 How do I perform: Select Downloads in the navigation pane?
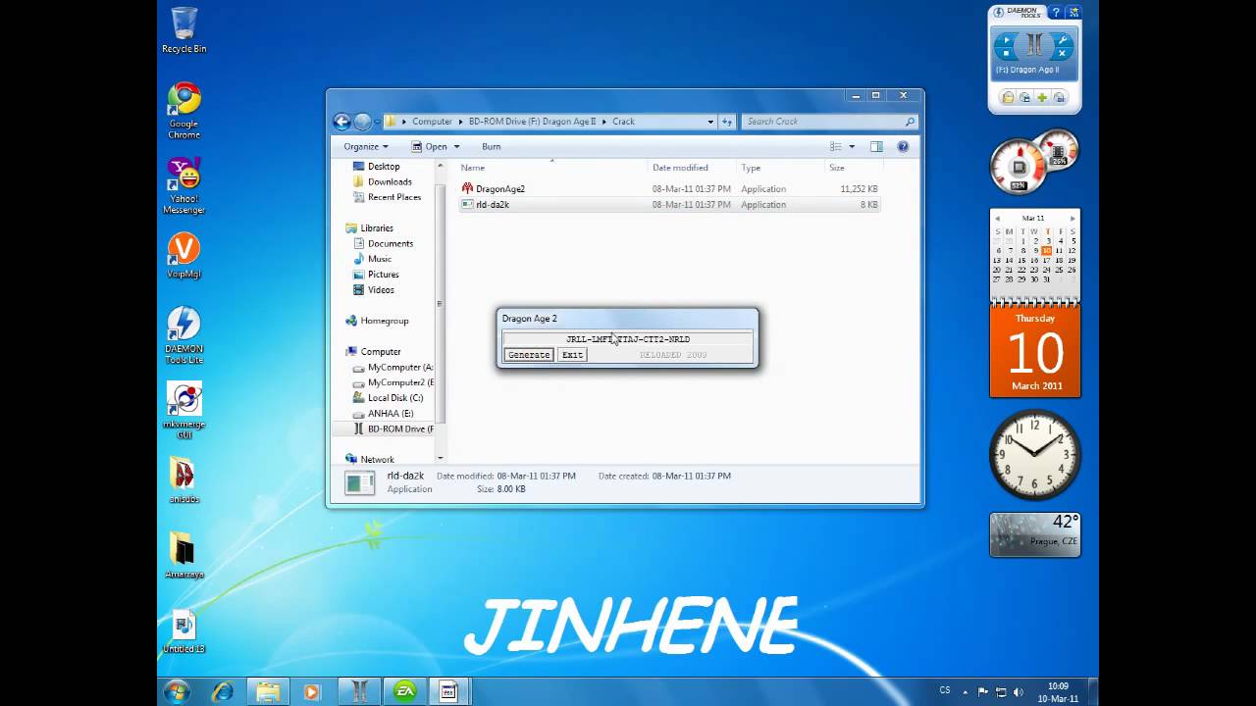pyautogui.click(x=390, y=182)
